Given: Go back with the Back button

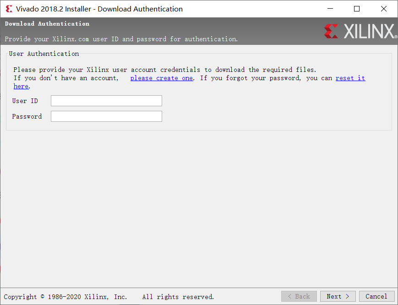Looking at the screenshot, I should [299, 296].
